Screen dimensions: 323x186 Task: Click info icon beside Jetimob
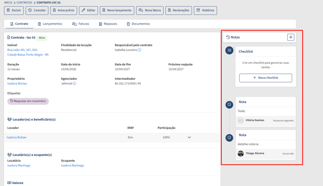[x=74, y=83]
